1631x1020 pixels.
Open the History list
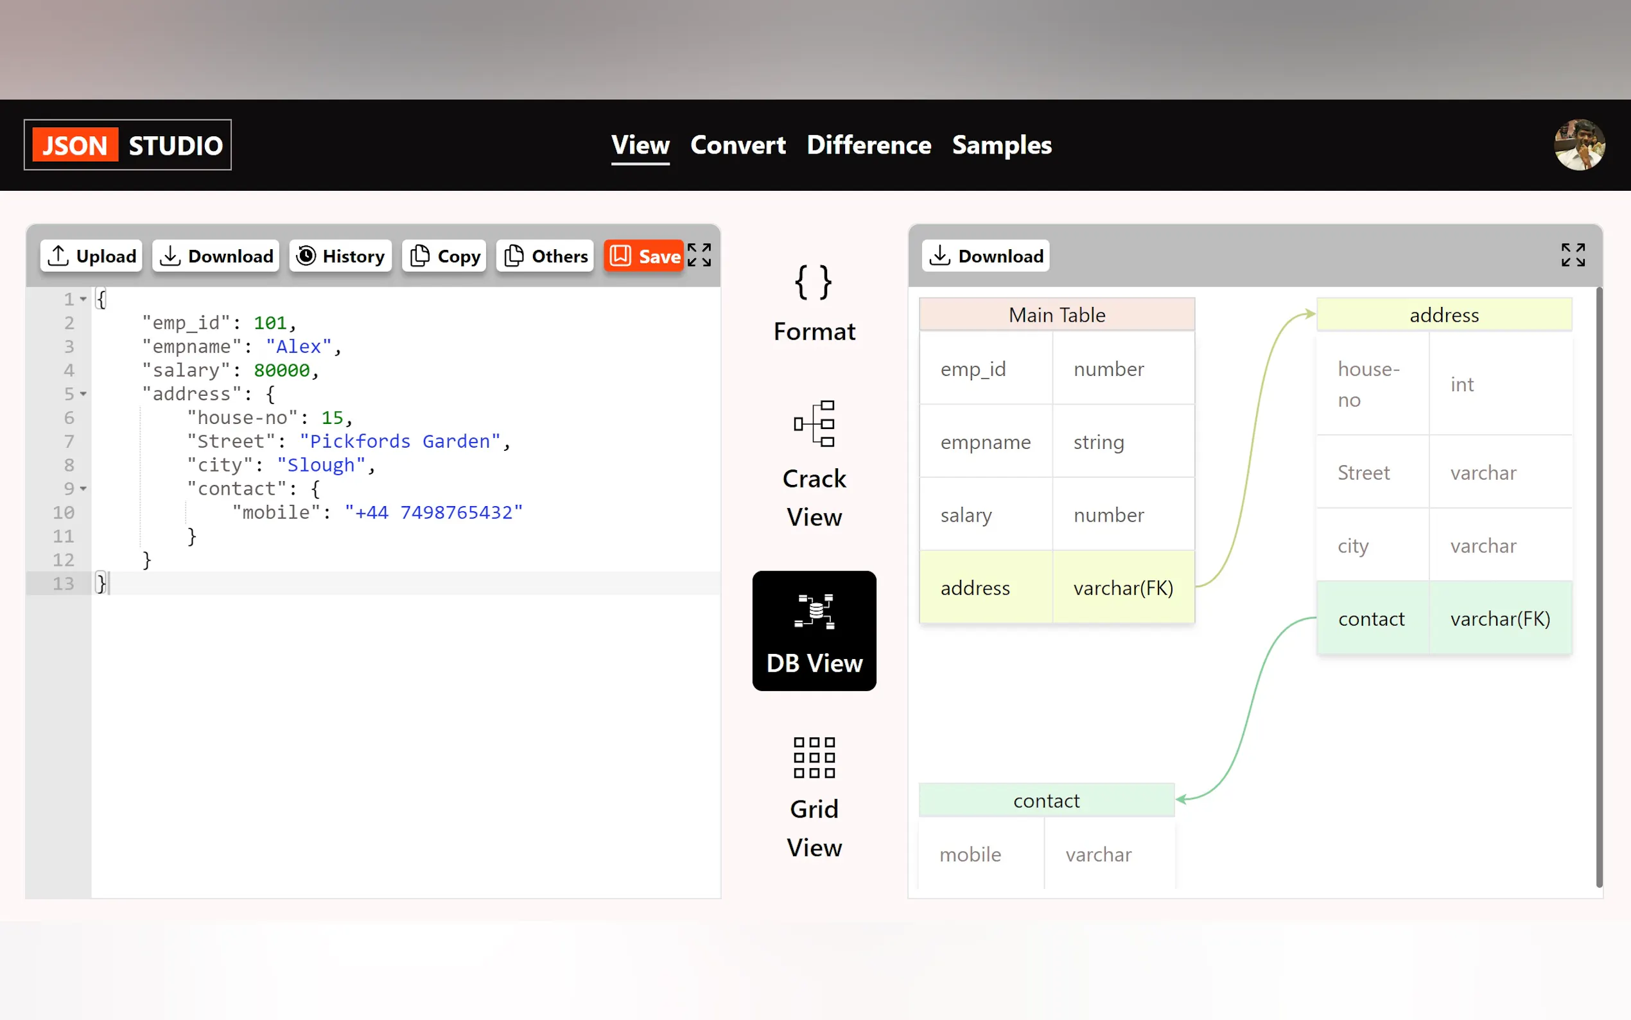[340, 256]
